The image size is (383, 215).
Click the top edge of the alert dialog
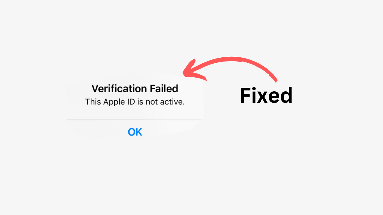coord(135,77)
